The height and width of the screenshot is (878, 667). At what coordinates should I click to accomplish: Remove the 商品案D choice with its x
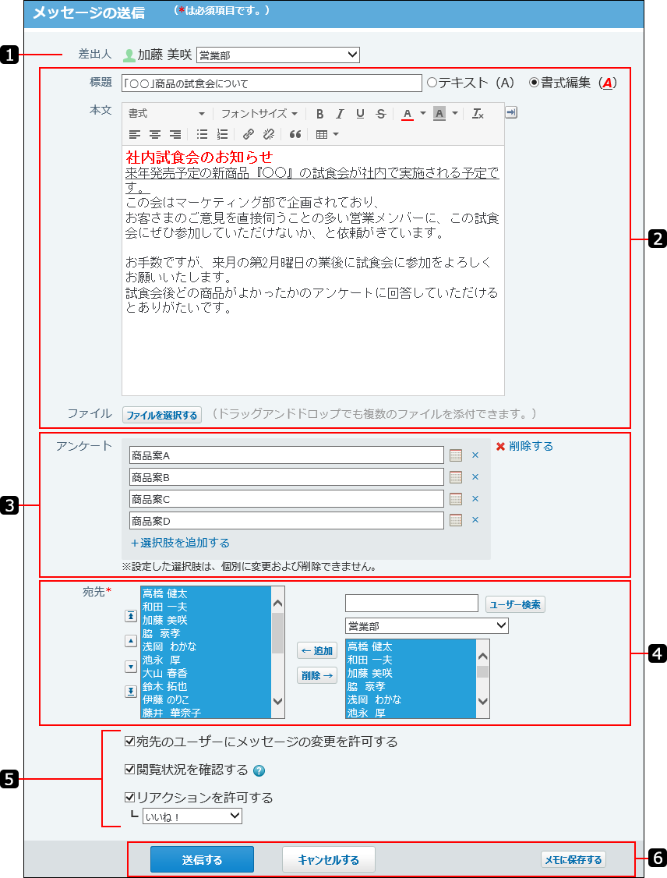tap(475, 520)
